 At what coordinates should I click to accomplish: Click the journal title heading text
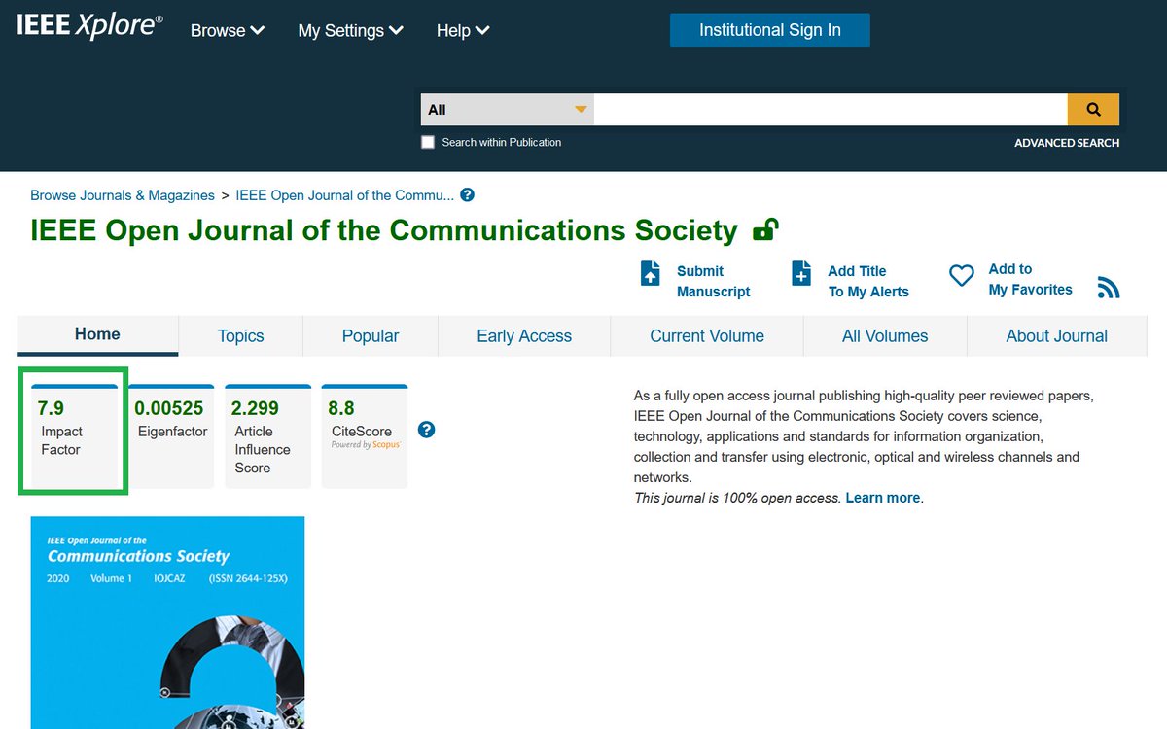click(384, 230)
